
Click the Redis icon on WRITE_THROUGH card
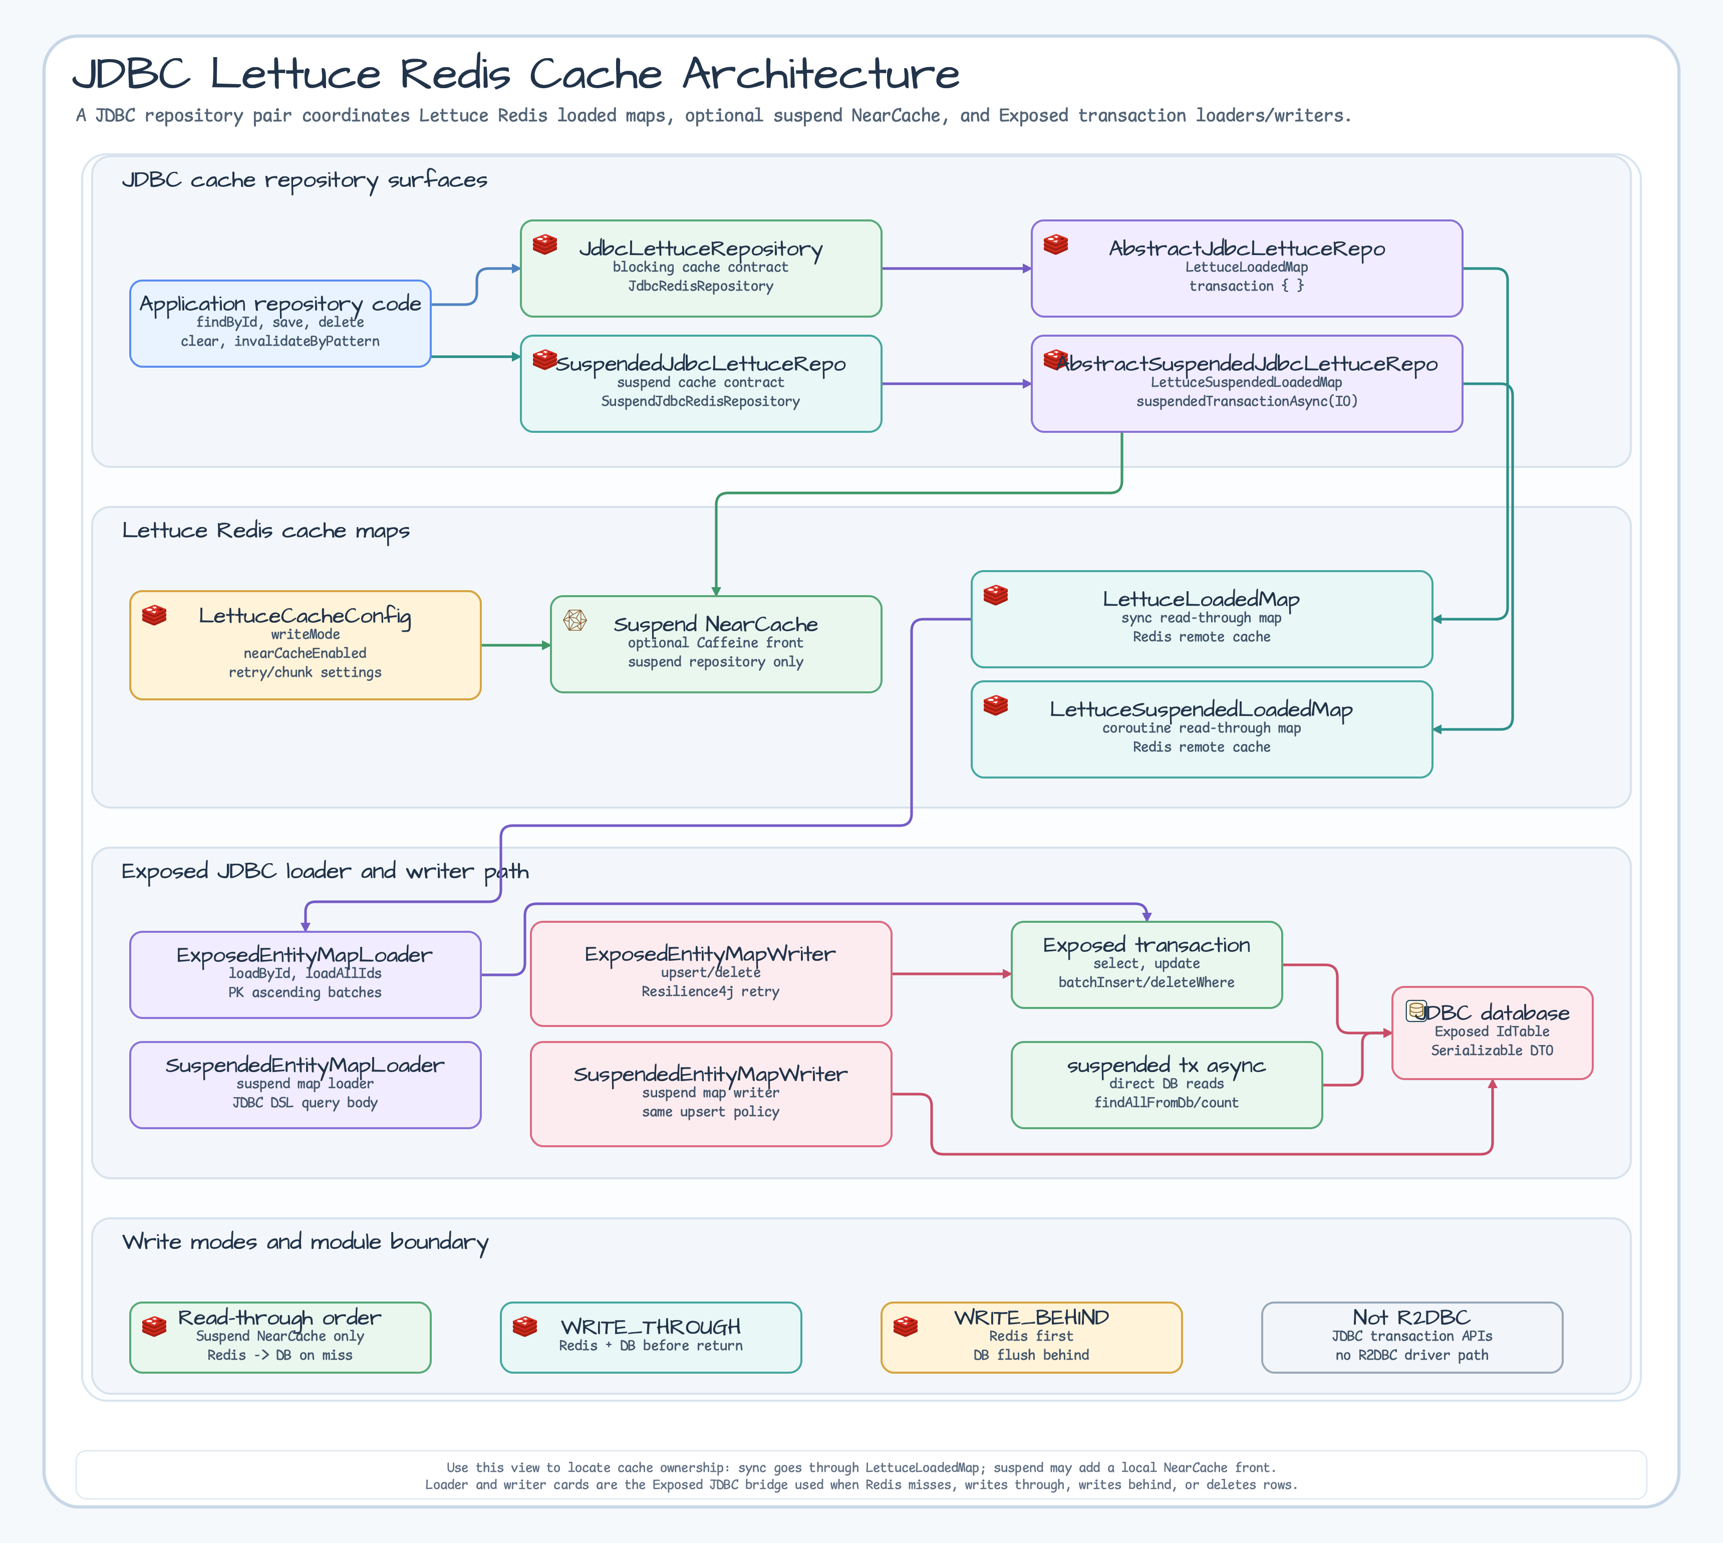(x=525, y=1326)
